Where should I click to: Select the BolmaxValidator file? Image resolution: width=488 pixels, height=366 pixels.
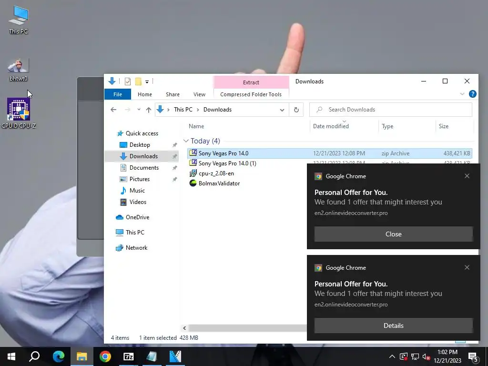(219, 183)
